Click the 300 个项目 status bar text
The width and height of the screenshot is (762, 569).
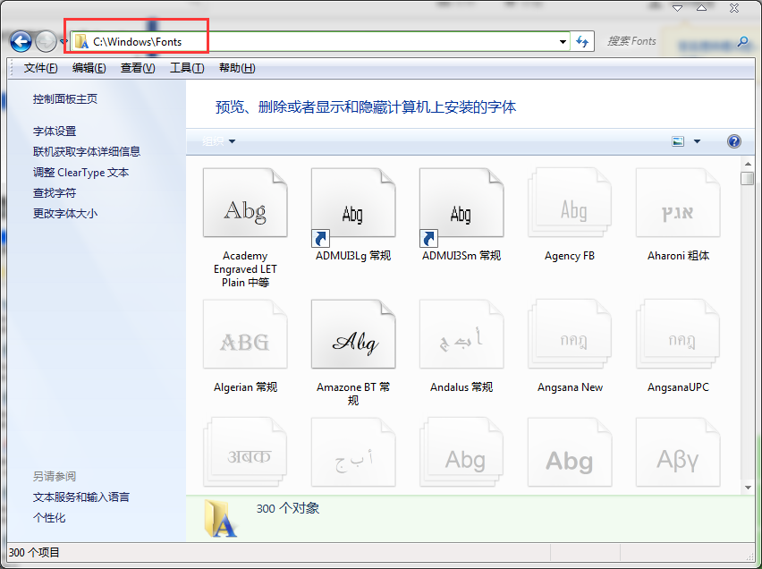pos(34,553)
